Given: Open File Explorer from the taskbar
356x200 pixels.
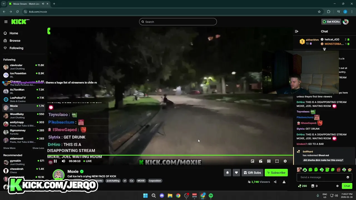Looking at the screenshot, I should (170, 196).
